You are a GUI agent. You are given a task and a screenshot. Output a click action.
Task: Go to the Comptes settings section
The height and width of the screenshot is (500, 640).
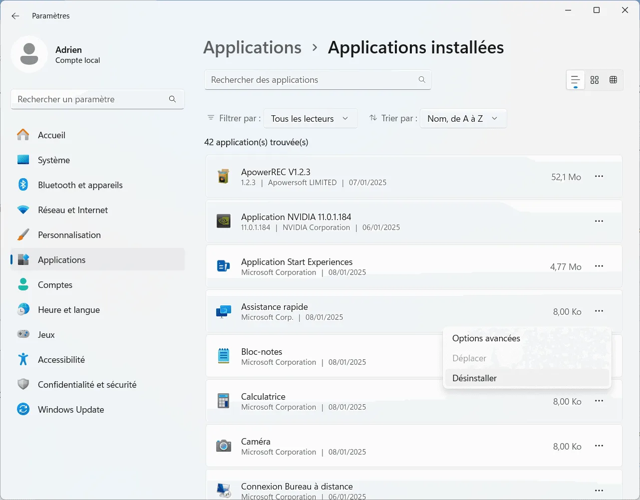(x=98, y=284)
